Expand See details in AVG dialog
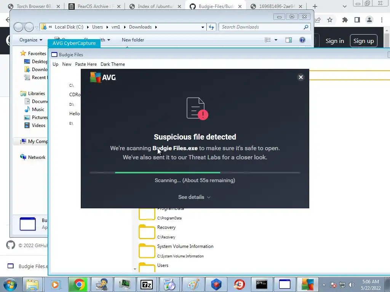This screenshot has height=292, width=390. (195, 197)
